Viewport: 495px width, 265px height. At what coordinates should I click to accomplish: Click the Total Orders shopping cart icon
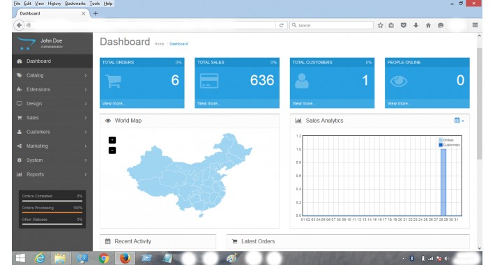113,81
